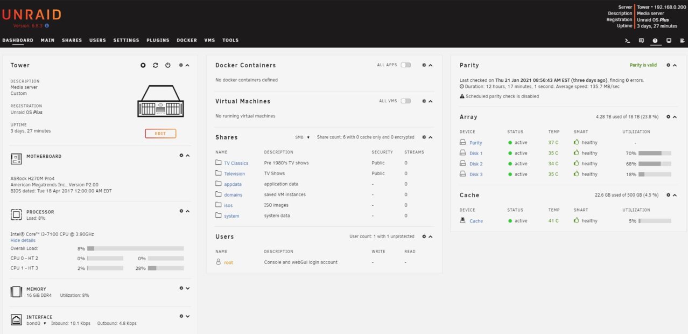Viewport: 688px width, 334px height.
Task: Open the Dashboard tab
Action: pyautogui.click(x=18, y=40)
